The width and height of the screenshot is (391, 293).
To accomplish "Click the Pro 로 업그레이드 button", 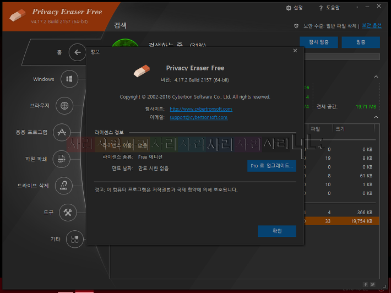I will pos(271,166).
